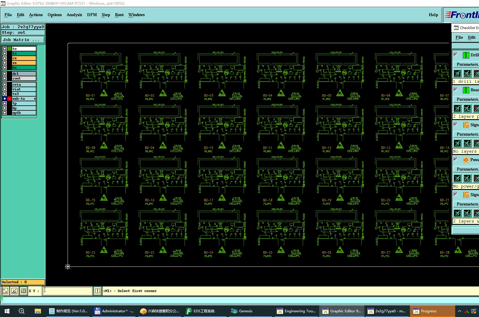Open Parameters for Power checks

point(467,169)
